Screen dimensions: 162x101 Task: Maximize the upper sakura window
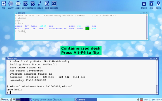click(x=144, y=13)
